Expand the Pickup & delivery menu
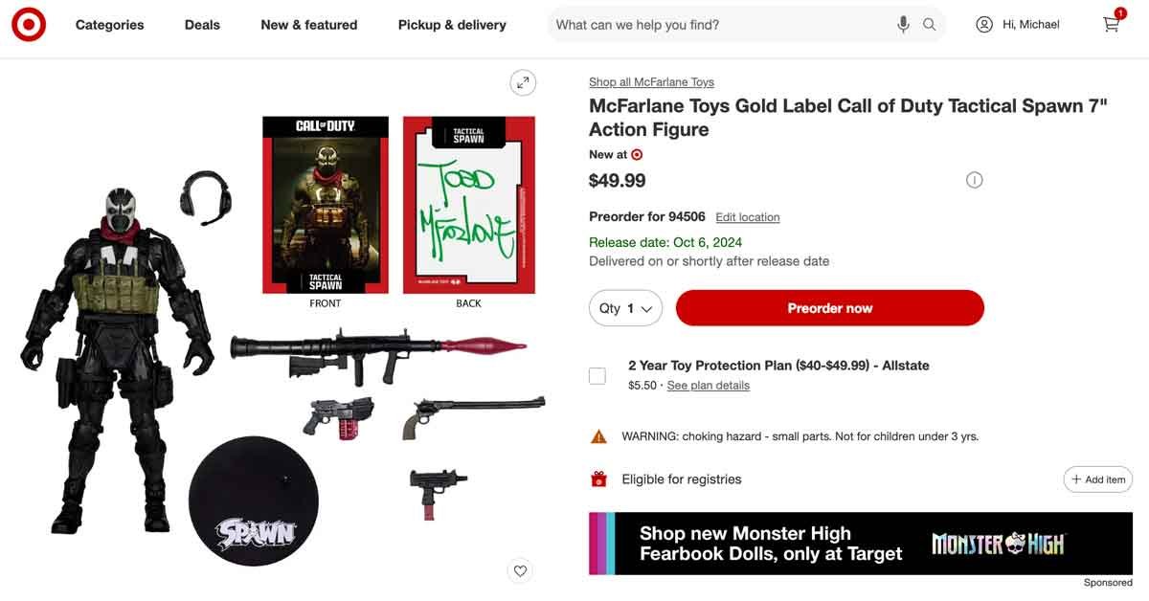1149x601 pixels. click(452, 25)
